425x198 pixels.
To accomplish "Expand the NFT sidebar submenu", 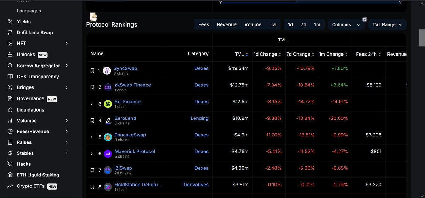I will pyautogui.click(x=67, y=43).
